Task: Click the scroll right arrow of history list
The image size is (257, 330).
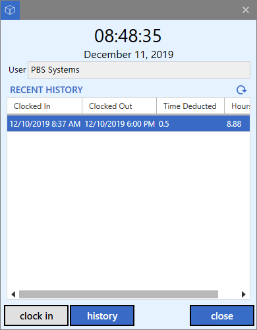Action: coord(244,294)
